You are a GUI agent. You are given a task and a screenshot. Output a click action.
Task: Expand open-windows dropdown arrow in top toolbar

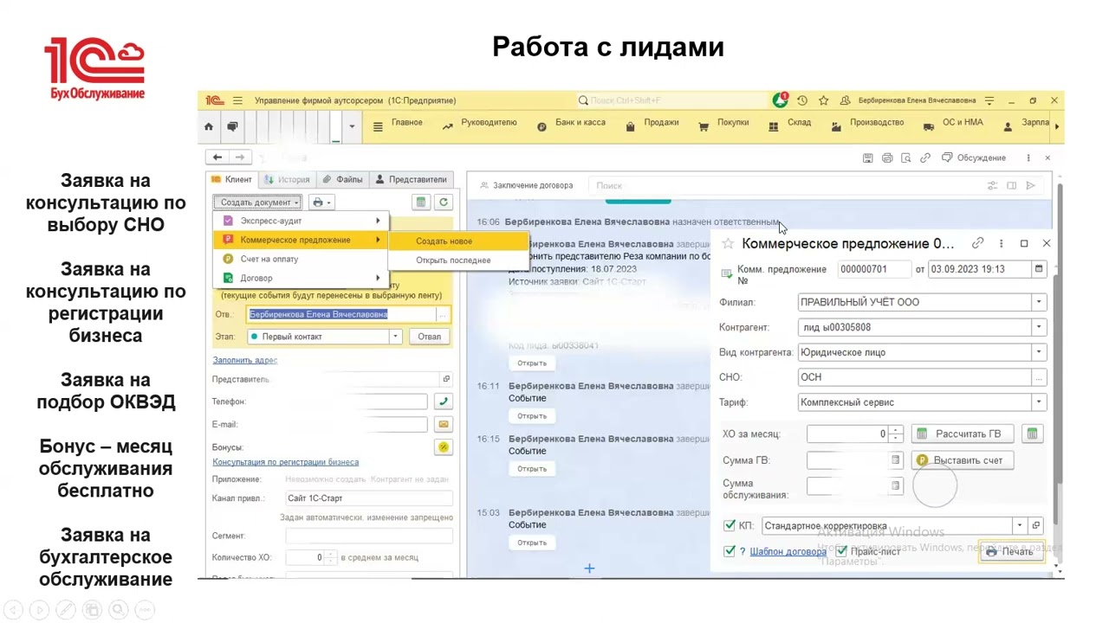(x=352, y=126)
